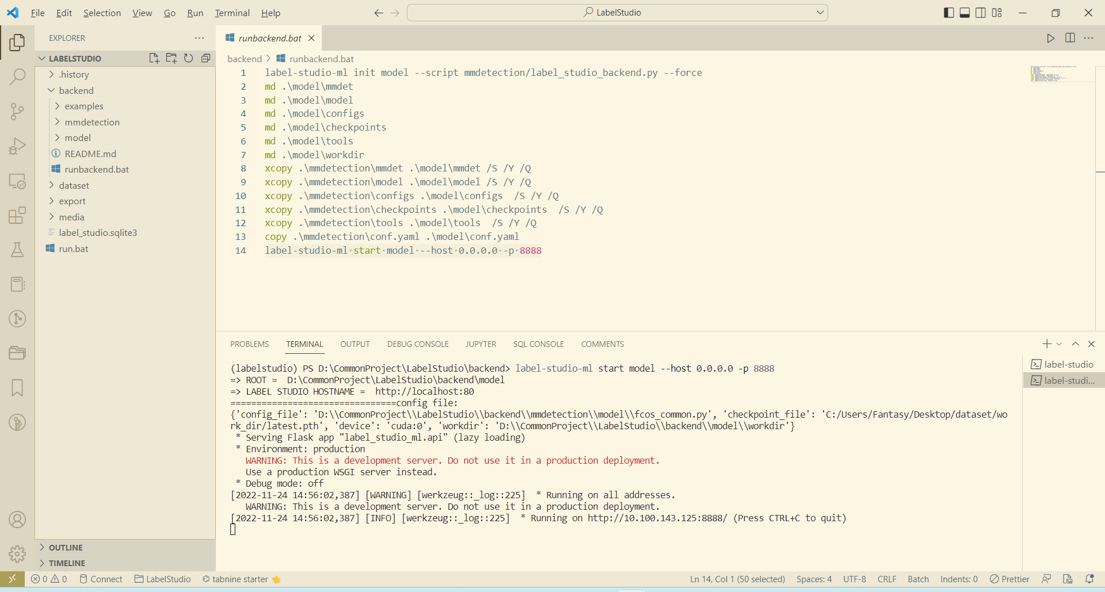Switch to the DEBUG CONSOLE tab

tap(417, 344)
